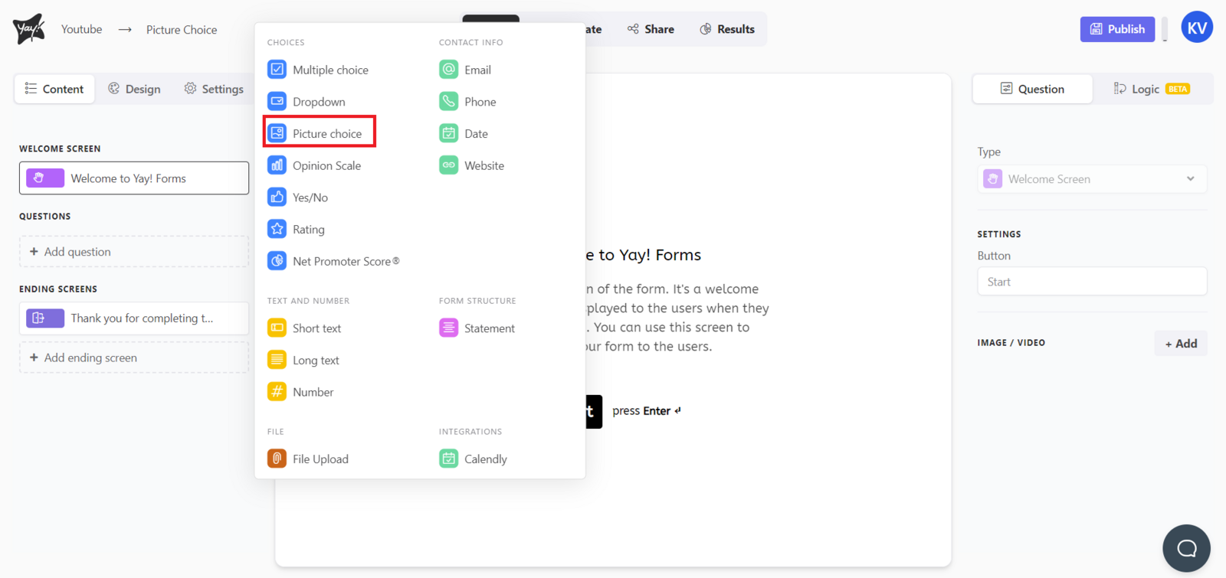
Task: Choose the Opinion Scale icon
Action: pos(277,165)
